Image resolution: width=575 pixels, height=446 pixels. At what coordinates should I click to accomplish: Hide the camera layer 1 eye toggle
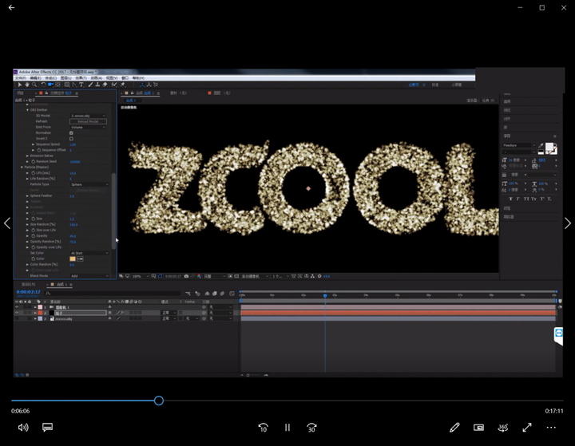point(17,307)
